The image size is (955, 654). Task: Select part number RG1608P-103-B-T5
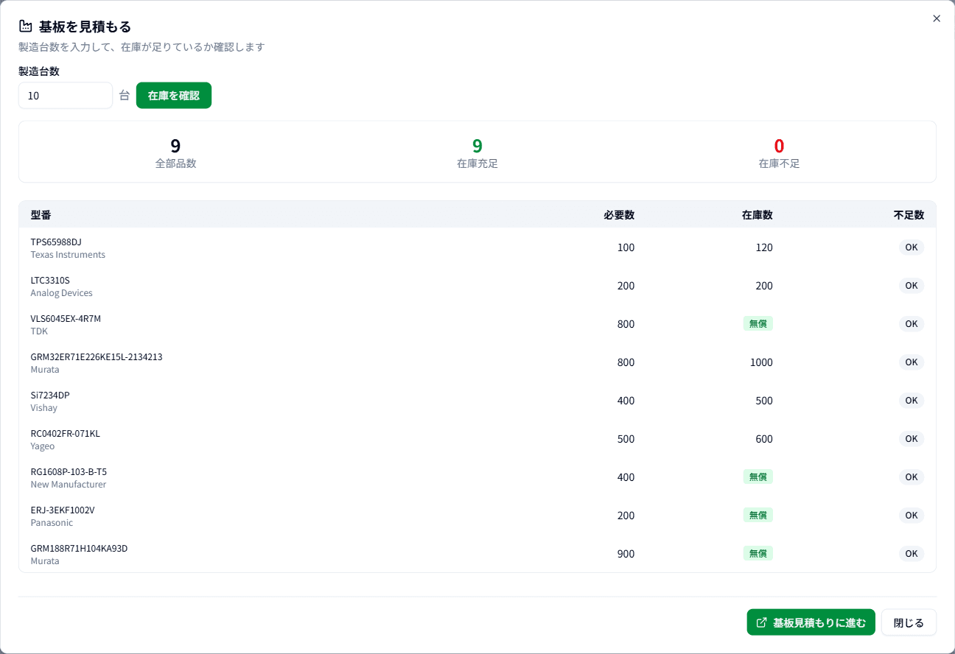click(x=69, y=471)
